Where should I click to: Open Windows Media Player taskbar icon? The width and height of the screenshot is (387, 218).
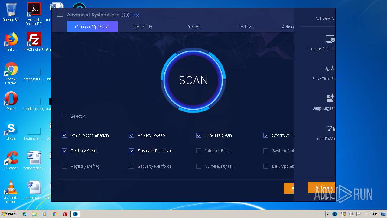click(44, 214)
